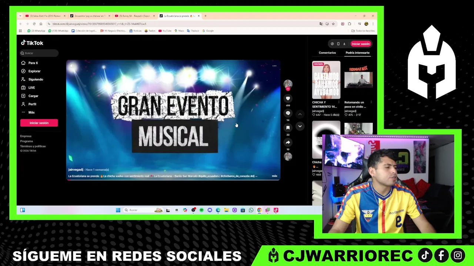The image size is (474, 266).
Task: Bookmark this page with the star icon
Action: point(333,24)
